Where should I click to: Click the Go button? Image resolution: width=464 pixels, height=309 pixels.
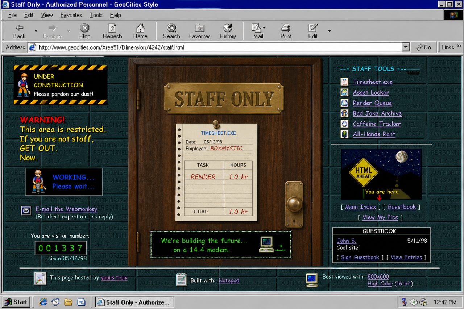(x=424, y=47)
